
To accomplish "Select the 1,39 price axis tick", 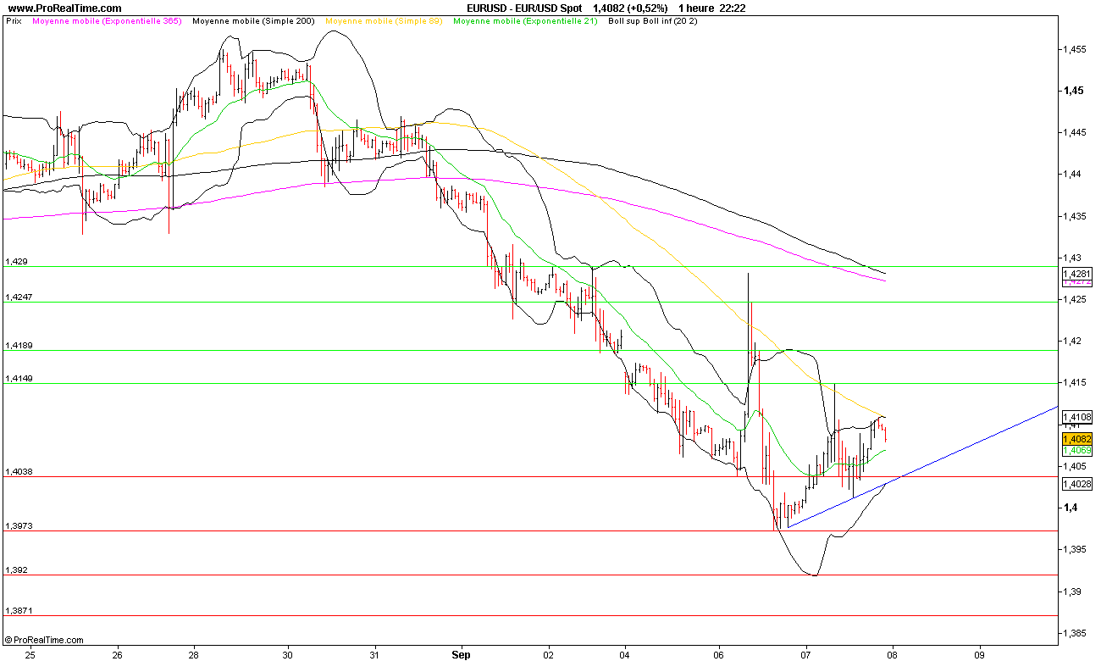I will pos(1074,592).
